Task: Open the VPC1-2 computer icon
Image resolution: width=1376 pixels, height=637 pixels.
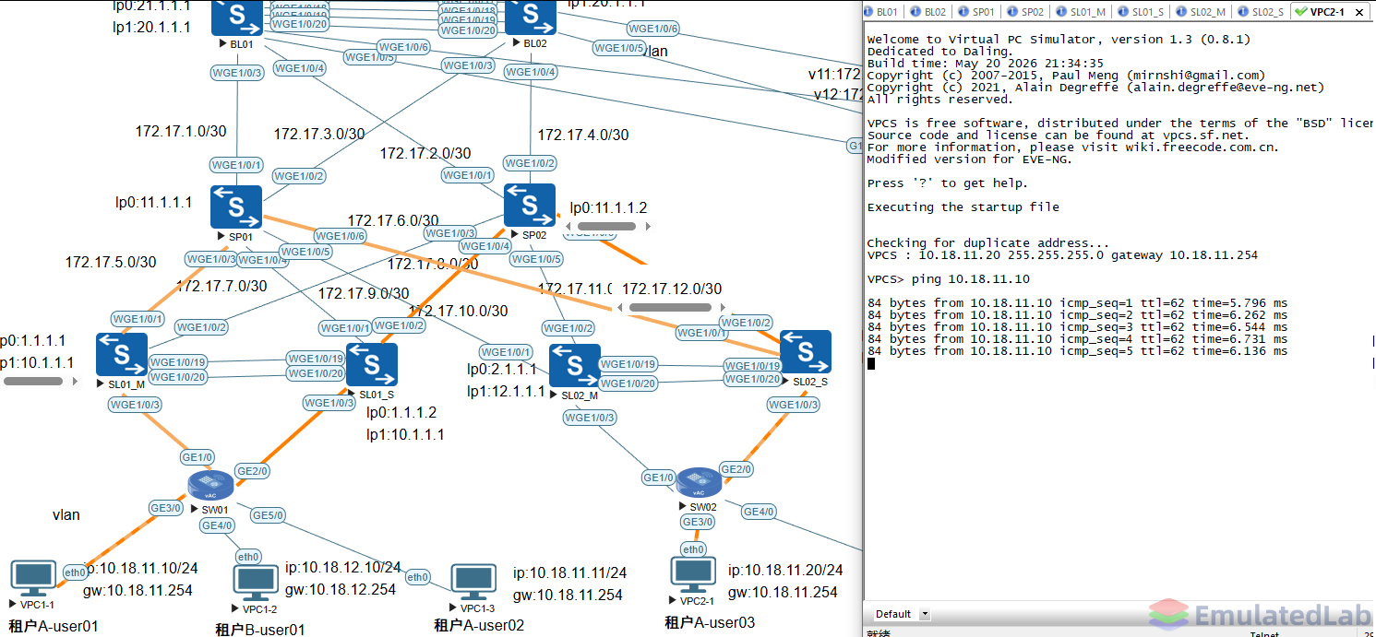Action: (256, 584)
